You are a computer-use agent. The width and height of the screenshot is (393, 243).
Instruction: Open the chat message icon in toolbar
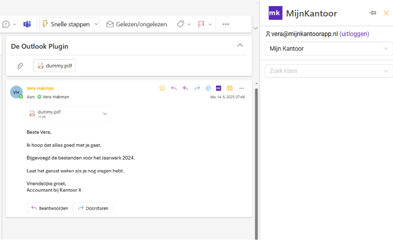coord(6,24)
